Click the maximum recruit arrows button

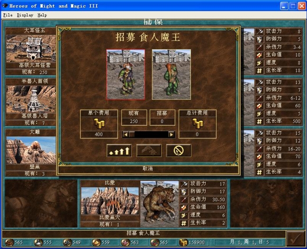tap(119, 150)
